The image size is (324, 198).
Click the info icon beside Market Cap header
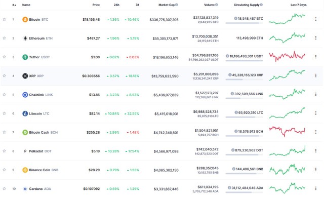177,5
